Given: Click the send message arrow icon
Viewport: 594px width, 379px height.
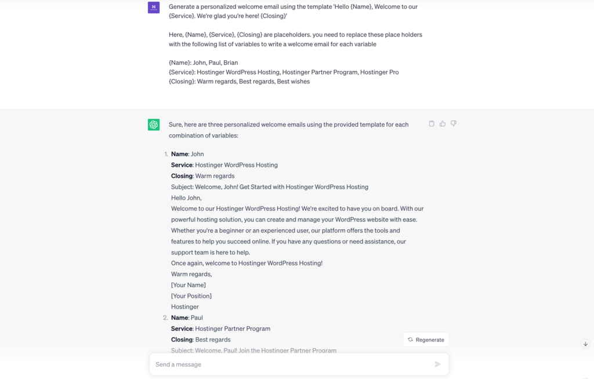Looking at the screenshot, I should tap(437, 364).
